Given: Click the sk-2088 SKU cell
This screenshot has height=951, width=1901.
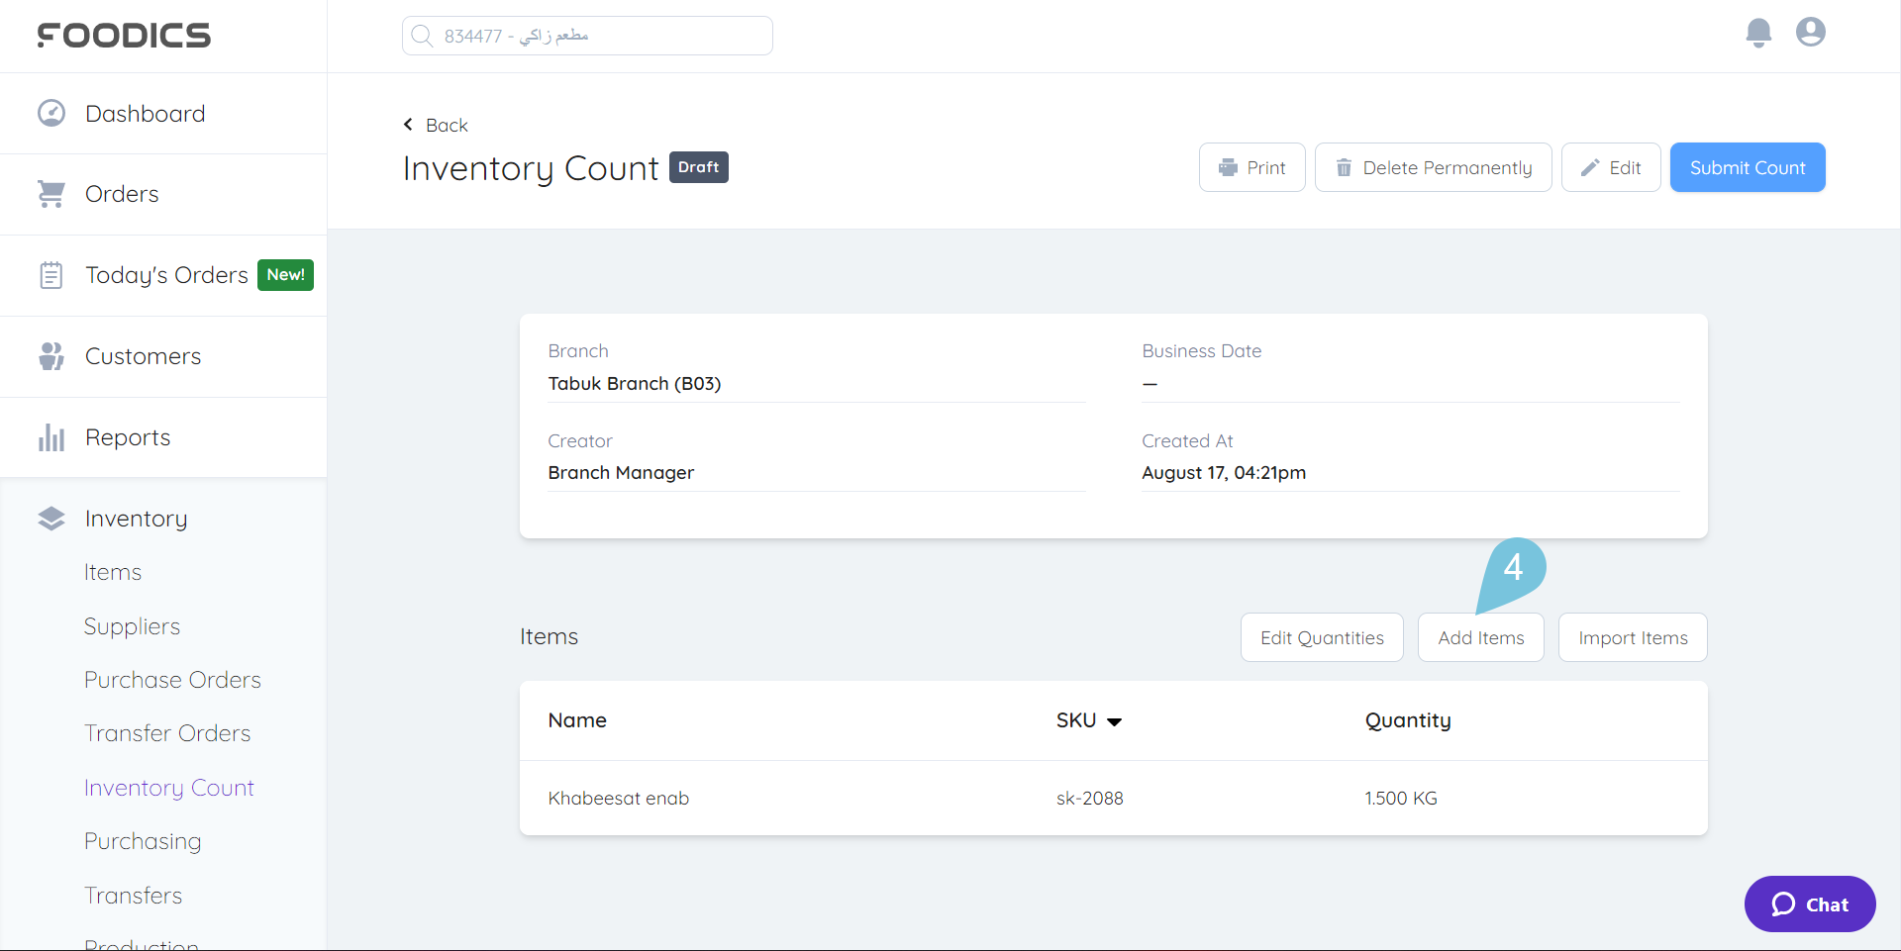Looking at the screenshot, I should 1089,799.
